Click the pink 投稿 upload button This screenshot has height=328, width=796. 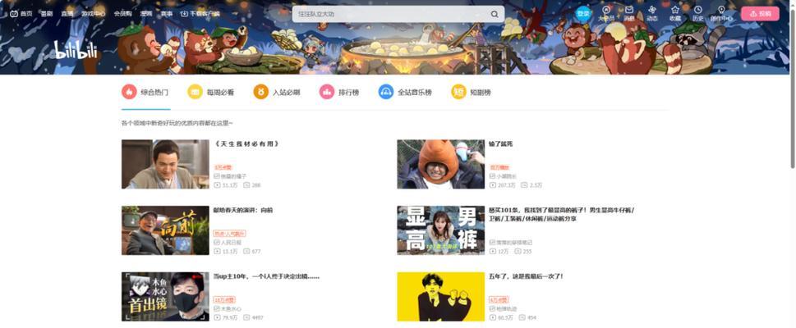[760, 14]
